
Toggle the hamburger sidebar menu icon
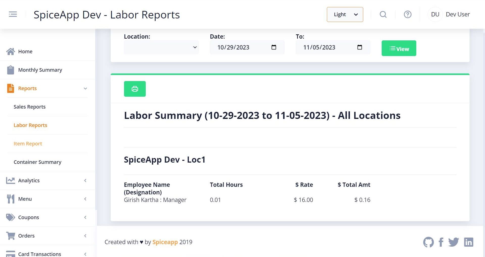[13, 14]
